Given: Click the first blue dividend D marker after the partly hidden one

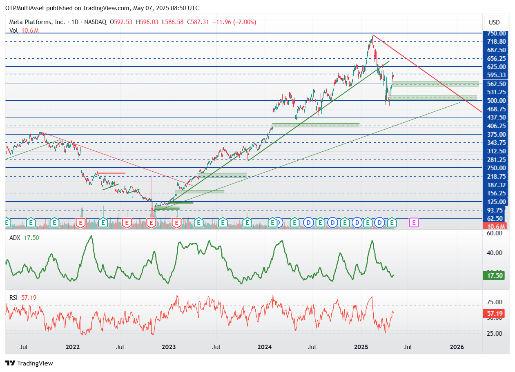Looking at the screenshot, I should [x=308, y=222].
